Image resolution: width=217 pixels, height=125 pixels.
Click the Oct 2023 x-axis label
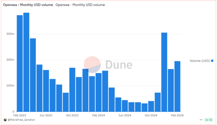(x=72, y=115)
